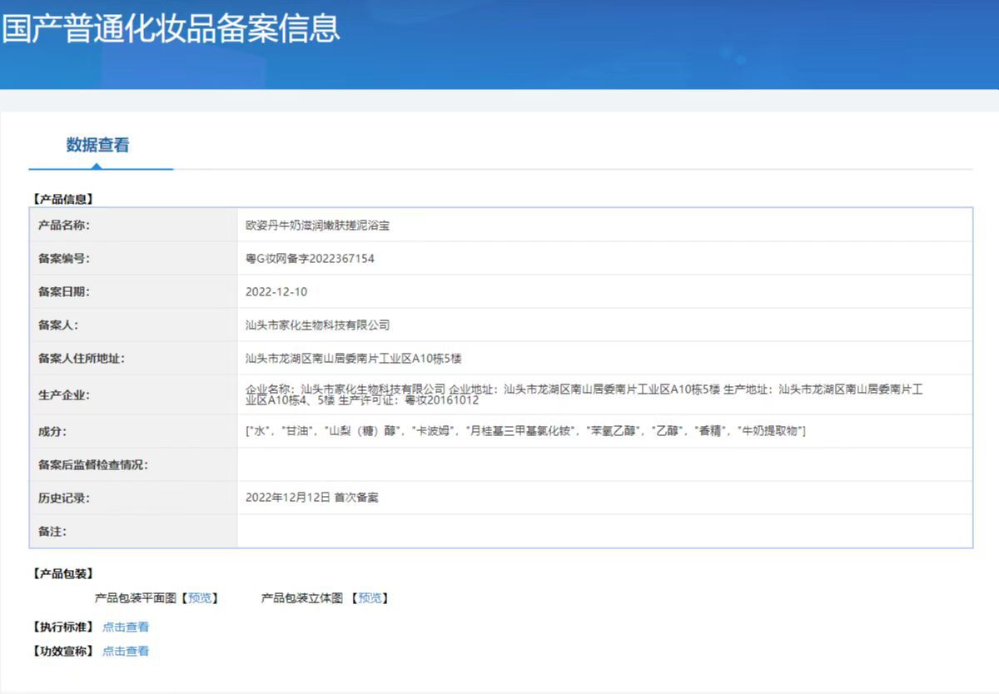Click the 备案后监督检查情况 row label
Image resolution: width=999 pixels, height=694 pixels.
point(92,464)
